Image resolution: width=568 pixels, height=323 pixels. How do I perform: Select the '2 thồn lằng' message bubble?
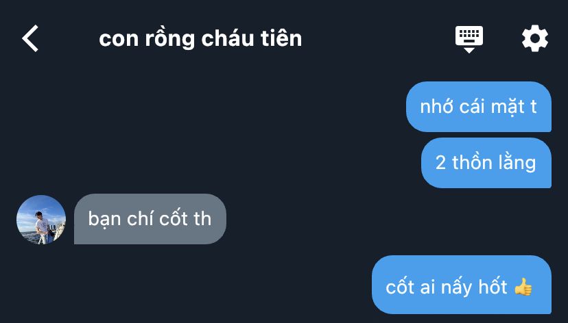tap(486, 163)
